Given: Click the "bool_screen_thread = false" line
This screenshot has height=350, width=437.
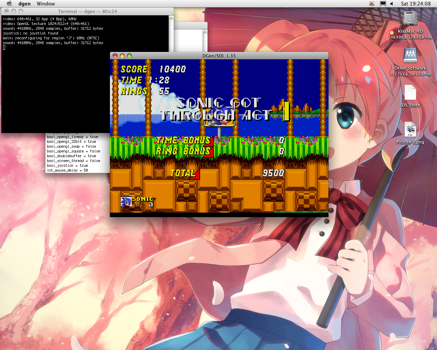Looking at the screenshot, I should [73, 161].
